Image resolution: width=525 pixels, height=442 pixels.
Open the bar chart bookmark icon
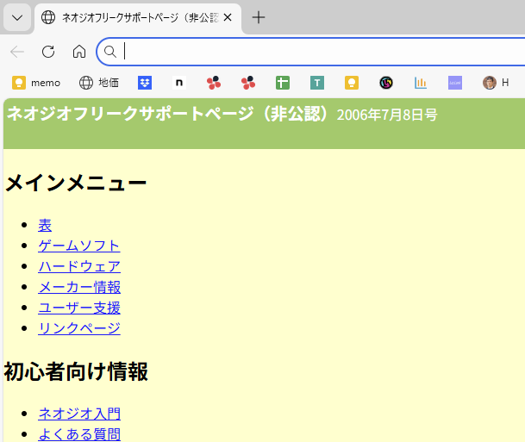[x=421, y=83]
